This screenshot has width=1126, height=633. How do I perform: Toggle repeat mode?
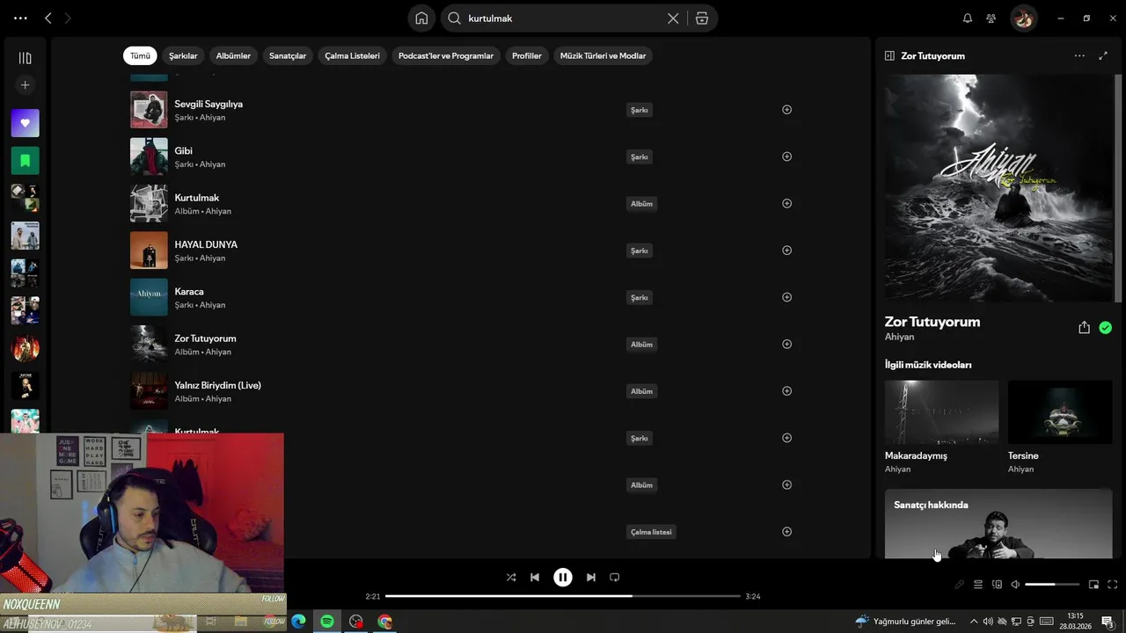click(x=615, y=578)
